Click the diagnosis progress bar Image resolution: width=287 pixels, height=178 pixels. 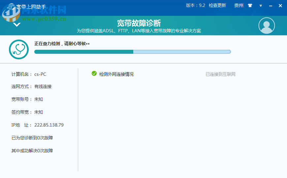(x=133, y=52)
